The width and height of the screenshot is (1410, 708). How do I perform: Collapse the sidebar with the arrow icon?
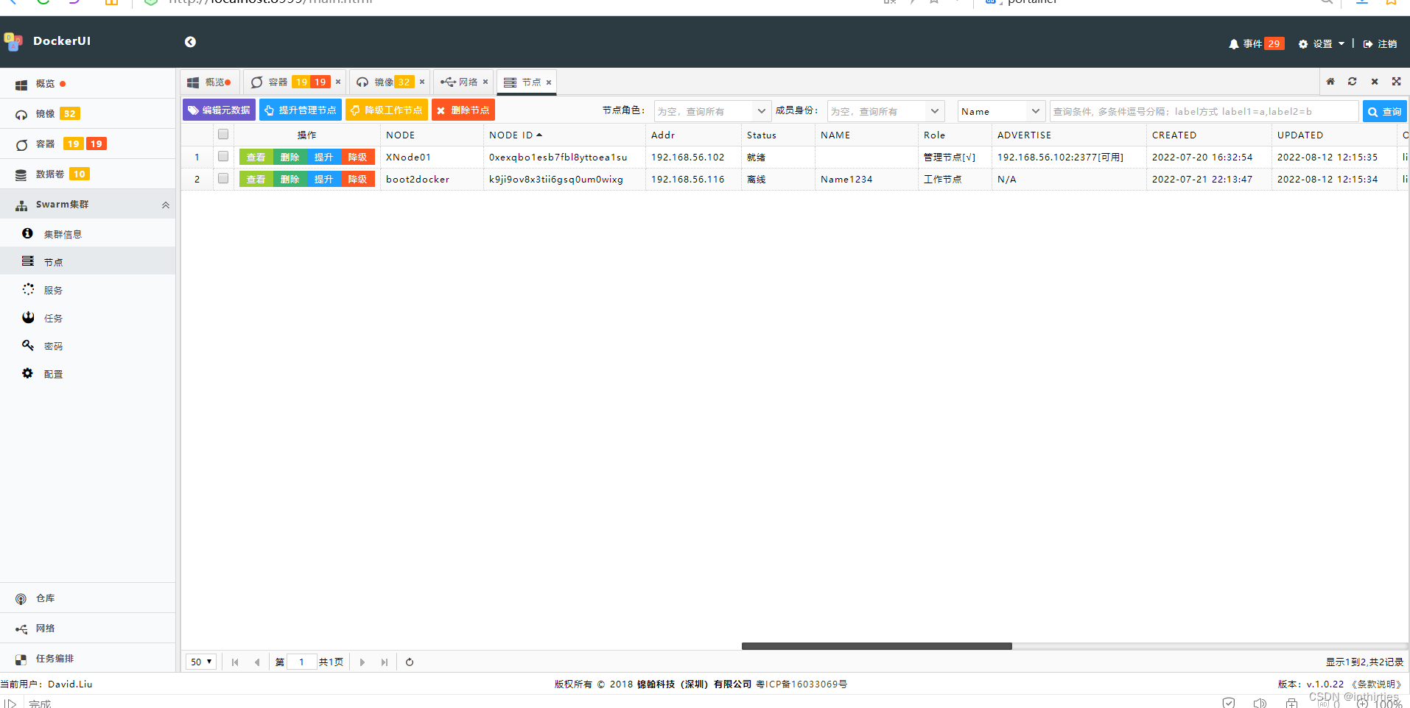pyautogui.click(x=190, y=42)
